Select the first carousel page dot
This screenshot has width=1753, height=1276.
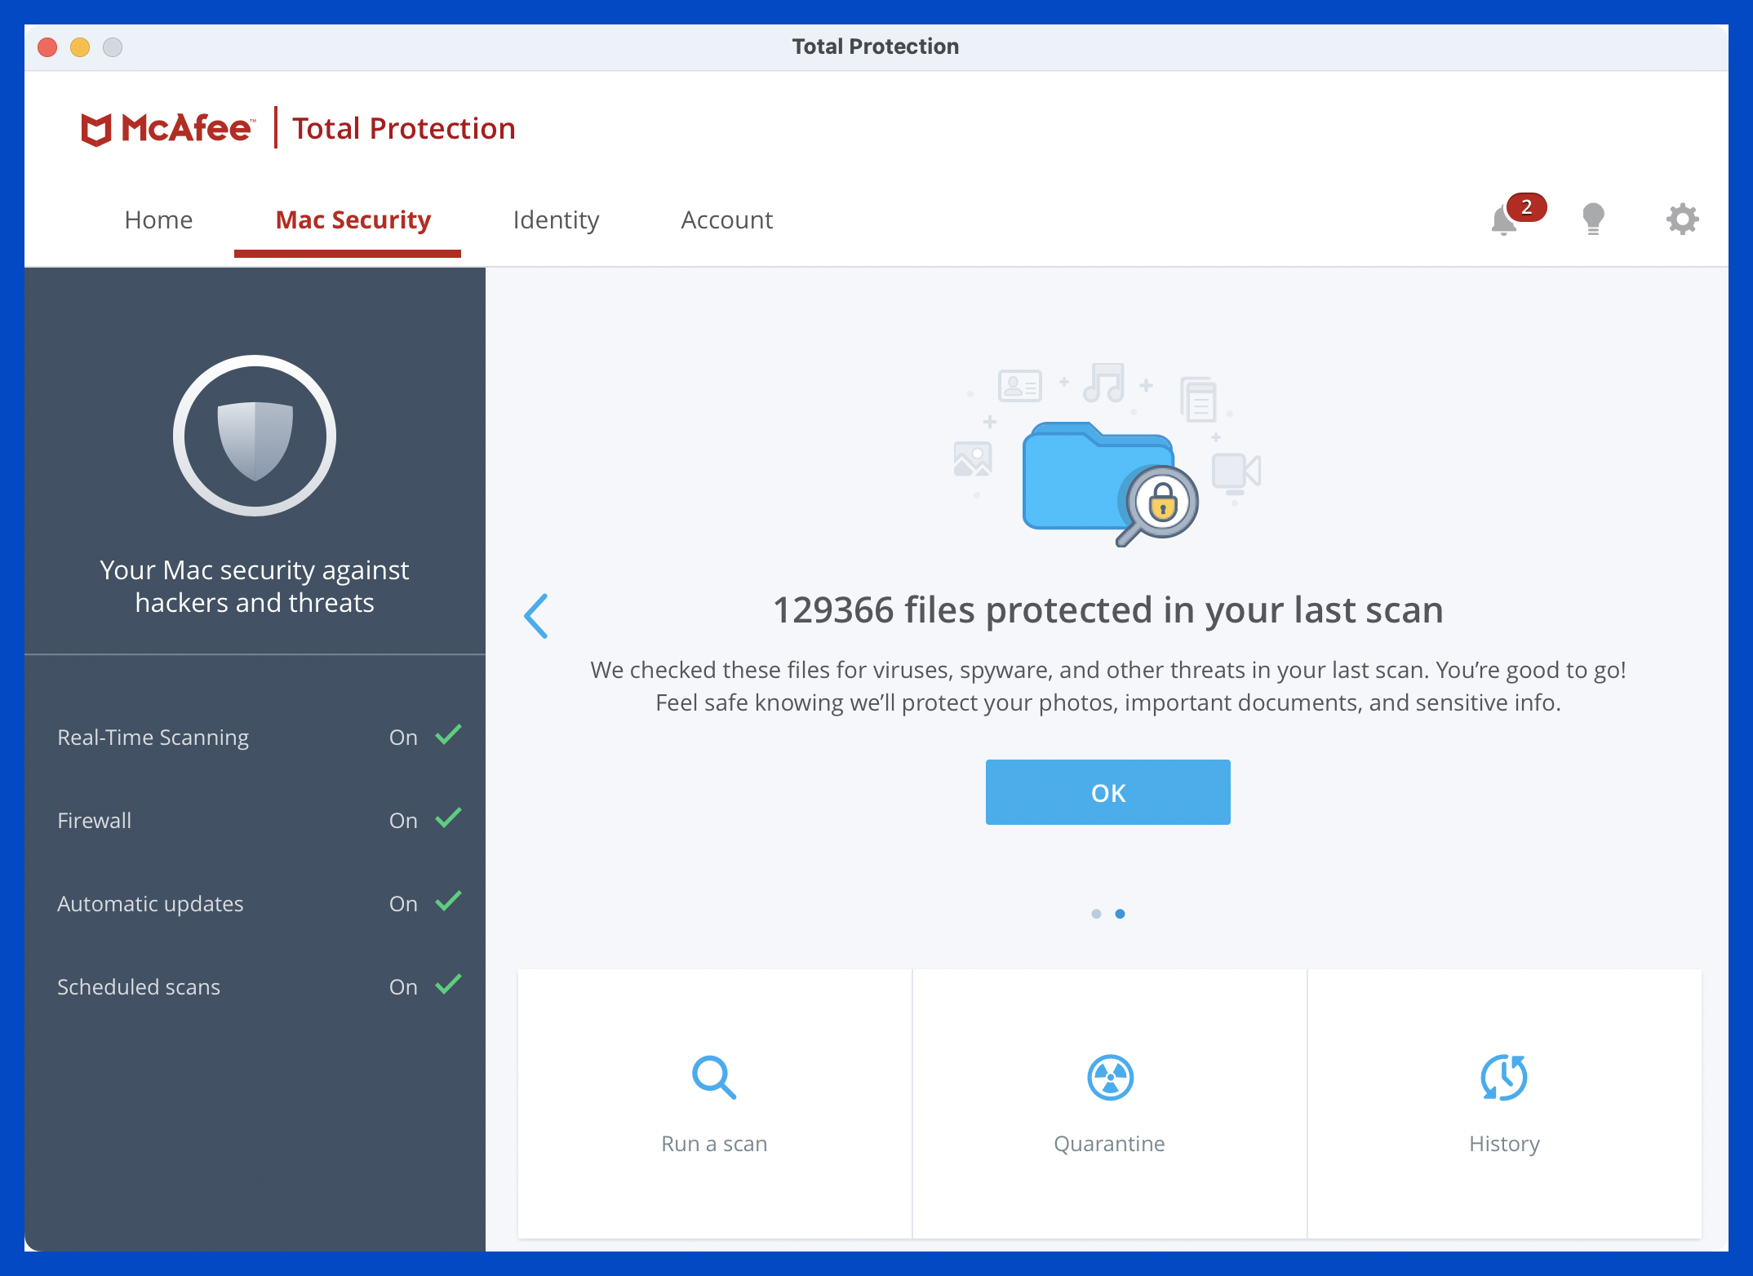point(1096,914)
